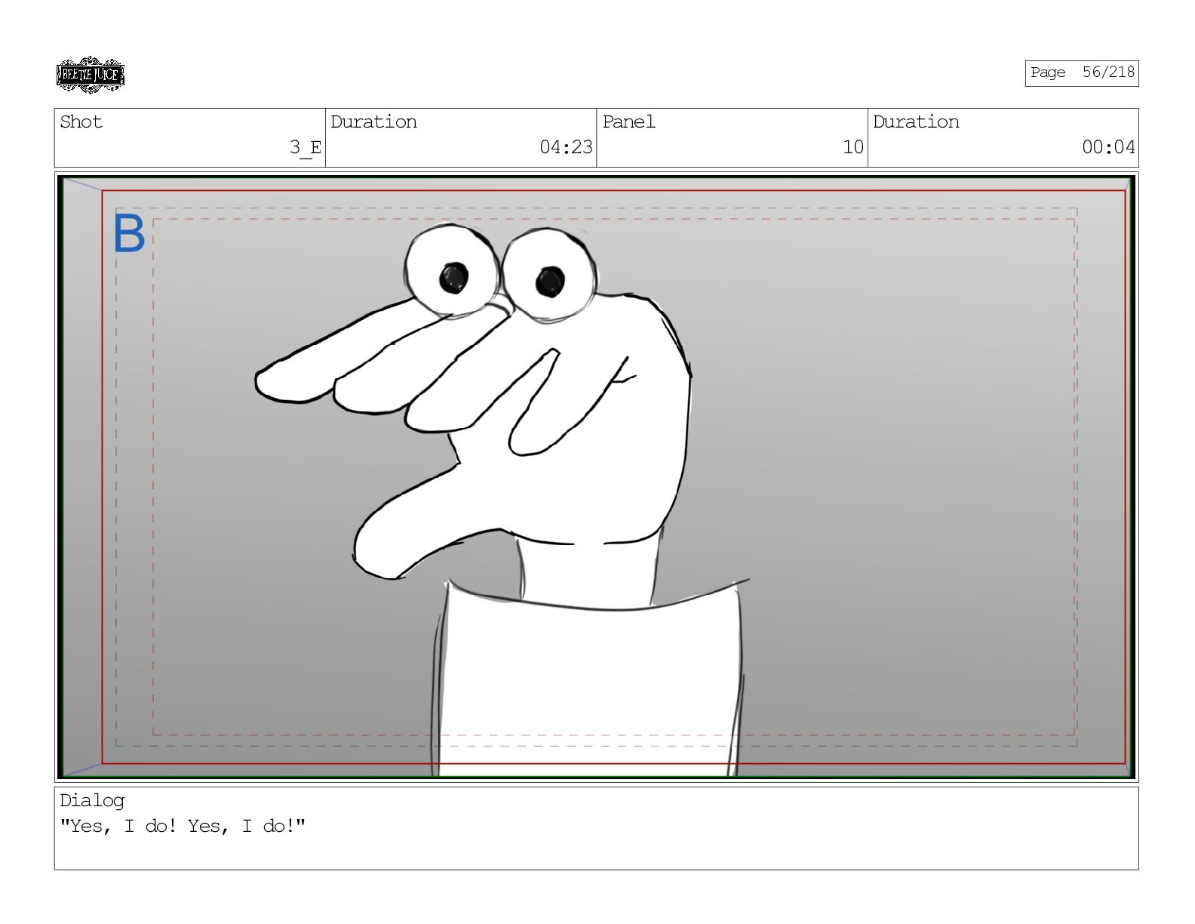Click the dialog line "Yes, I do! Yes, I do!"
Image resolution: width=1195 pixels, height=924 pixels.
coord(183,826)
